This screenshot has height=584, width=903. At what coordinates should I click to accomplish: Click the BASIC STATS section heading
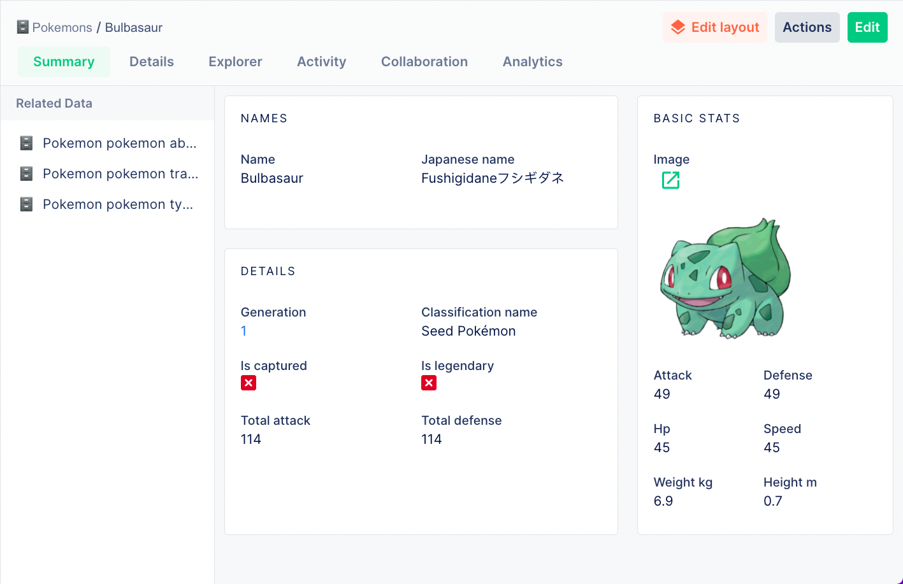(x=697, y=118)
